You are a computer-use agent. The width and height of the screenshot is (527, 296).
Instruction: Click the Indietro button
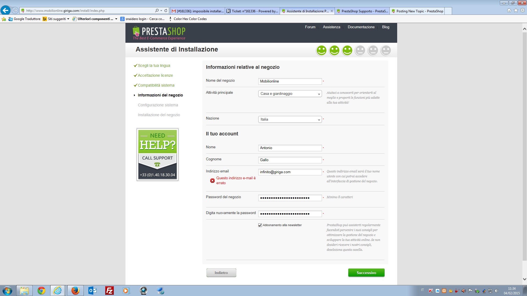(221, 273)
